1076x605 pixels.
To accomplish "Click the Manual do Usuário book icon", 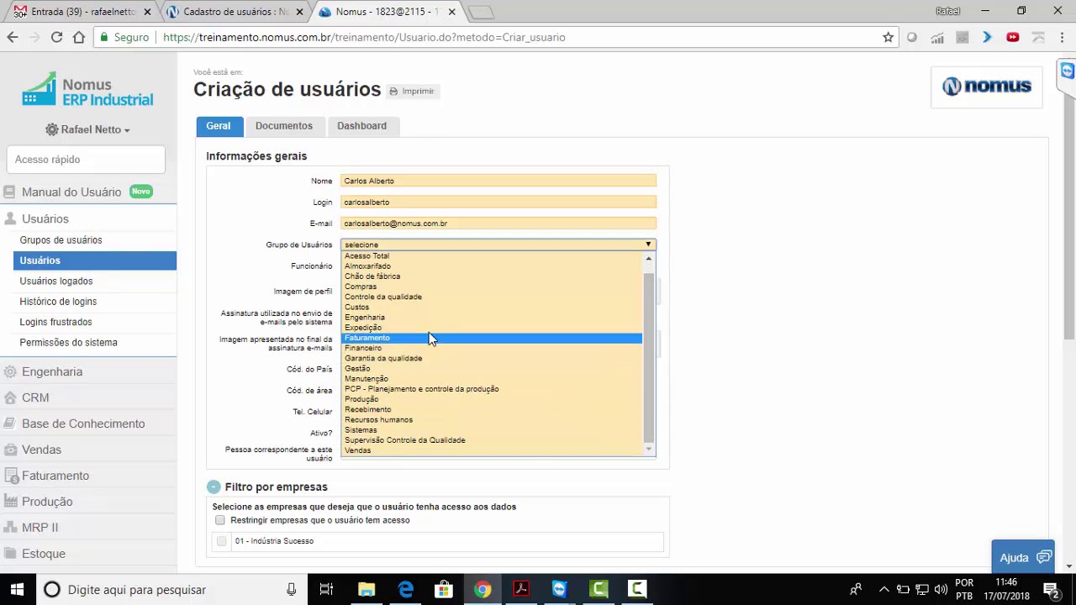I will pyautogui.click(x=10, y=192).
